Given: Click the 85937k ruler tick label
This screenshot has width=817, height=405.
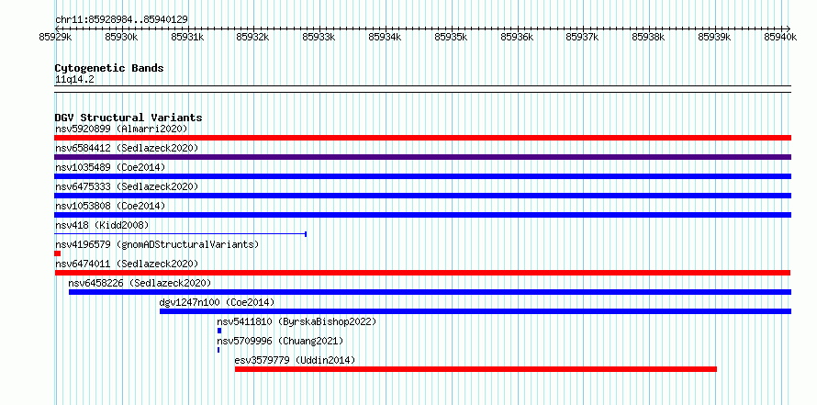Looking at the screenshot, I should coord(583,37).
